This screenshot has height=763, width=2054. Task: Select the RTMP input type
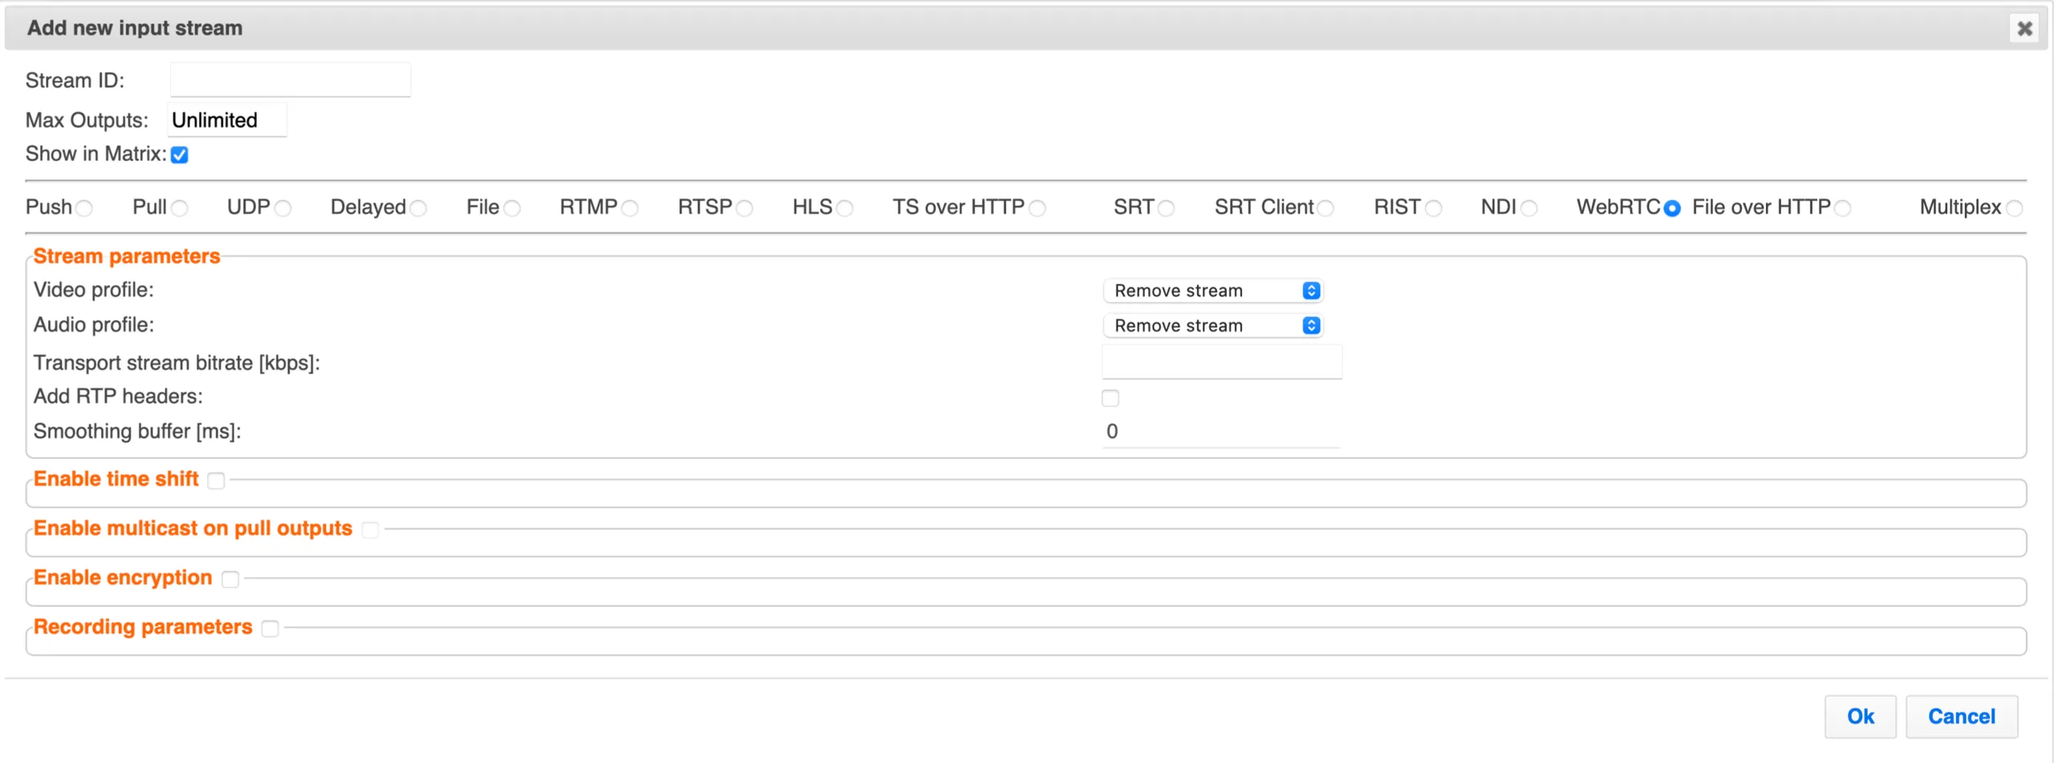click(630, 208)
